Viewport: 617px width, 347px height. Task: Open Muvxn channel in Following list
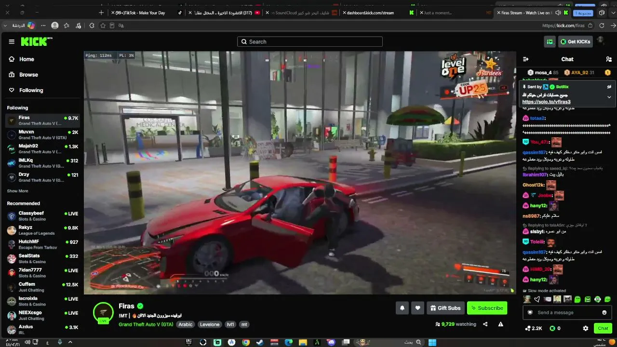pyautogui.click(x=42, y=134)
